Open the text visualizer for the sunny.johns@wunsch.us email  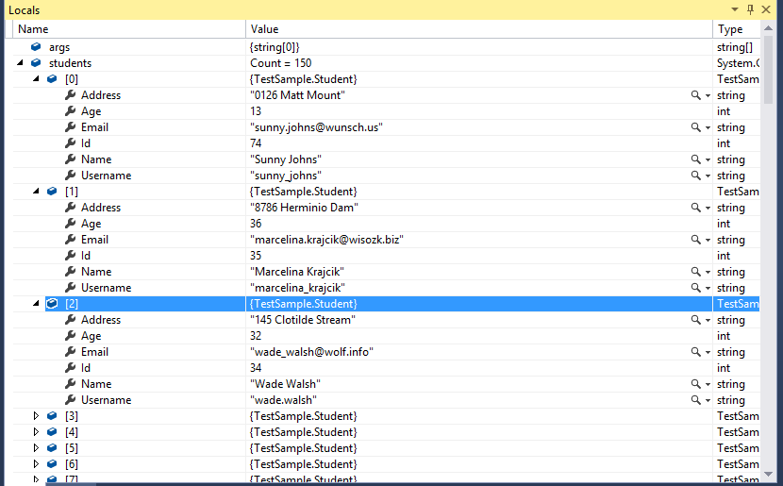click(x=695, y=127)
